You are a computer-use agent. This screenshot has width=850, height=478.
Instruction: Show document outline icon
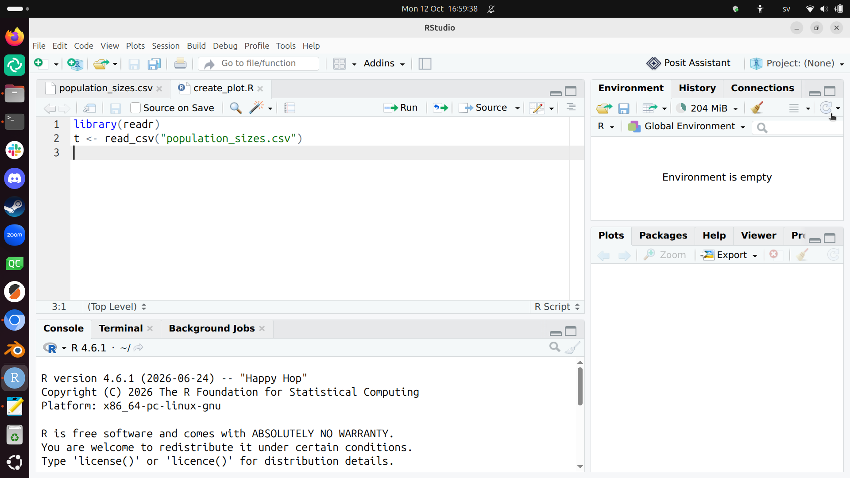(571, 108)
